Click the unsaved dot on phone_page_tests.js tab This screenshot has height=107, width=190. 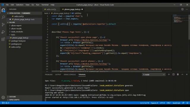(82, 9)
